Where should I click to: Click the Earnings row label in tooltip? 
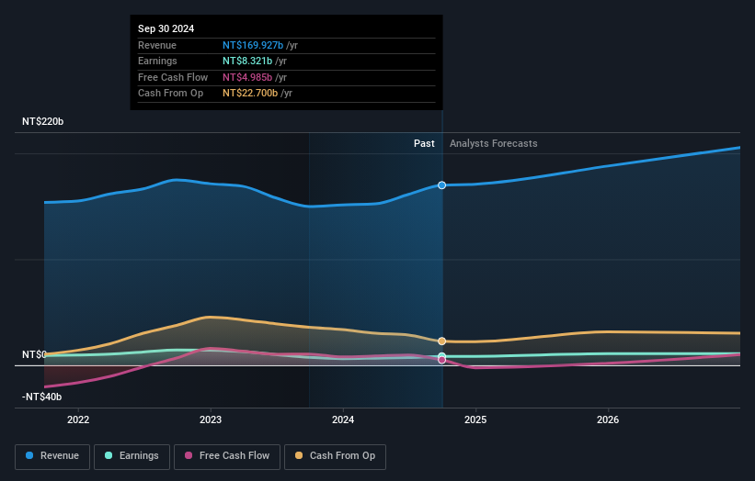pos(157,61)
